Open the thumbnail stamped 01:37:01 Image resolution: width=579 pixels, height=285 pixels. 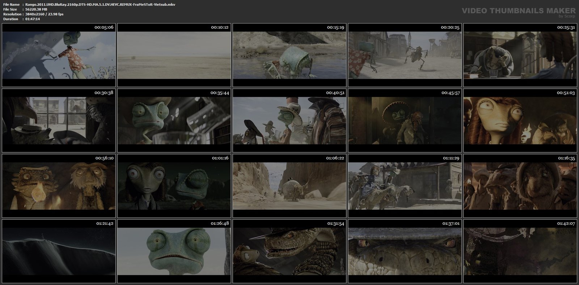(405, 251)
